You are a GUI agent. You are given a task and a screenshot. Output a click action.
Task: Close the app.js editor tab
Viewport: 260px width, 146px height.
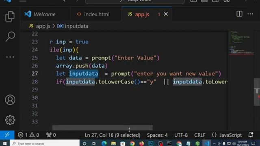[166, 14]
